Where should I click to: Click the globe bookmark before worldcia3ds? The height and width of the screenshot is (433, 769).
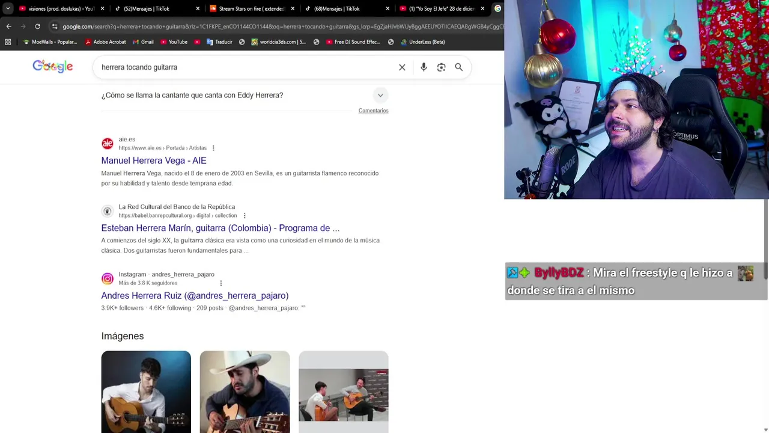[x=242, y=42]
